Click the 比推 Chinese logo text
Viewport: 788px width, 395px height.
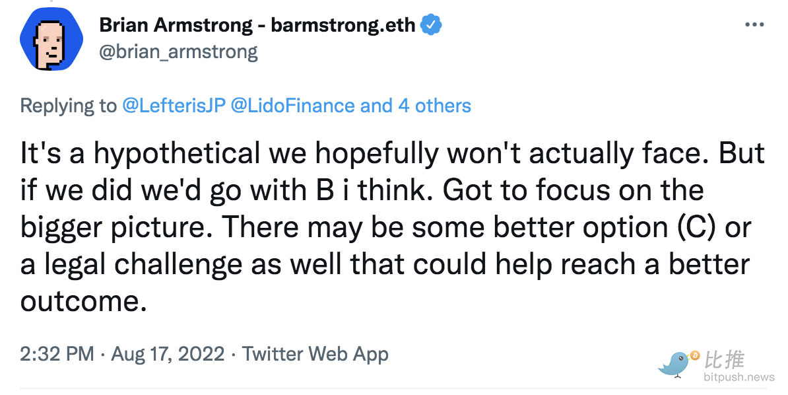724,359
